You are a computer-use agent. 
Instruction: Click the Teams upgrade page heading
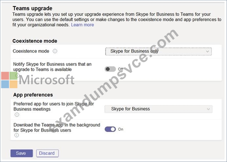33,8
